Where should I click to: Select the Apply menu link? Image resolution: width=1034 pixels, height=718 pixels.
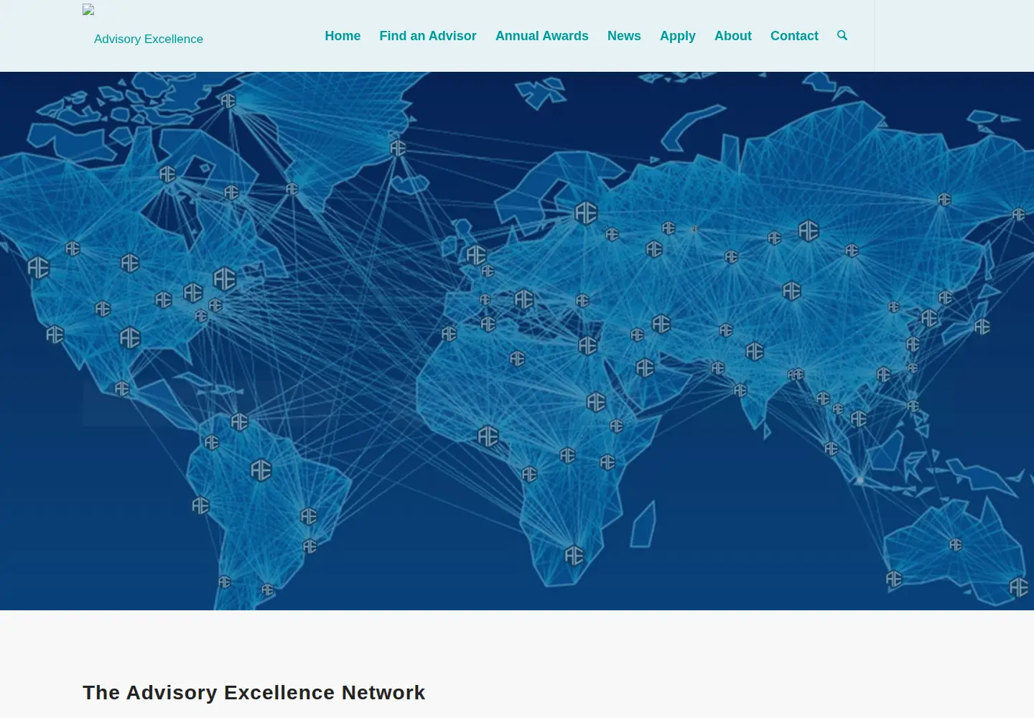pos(678,36)
